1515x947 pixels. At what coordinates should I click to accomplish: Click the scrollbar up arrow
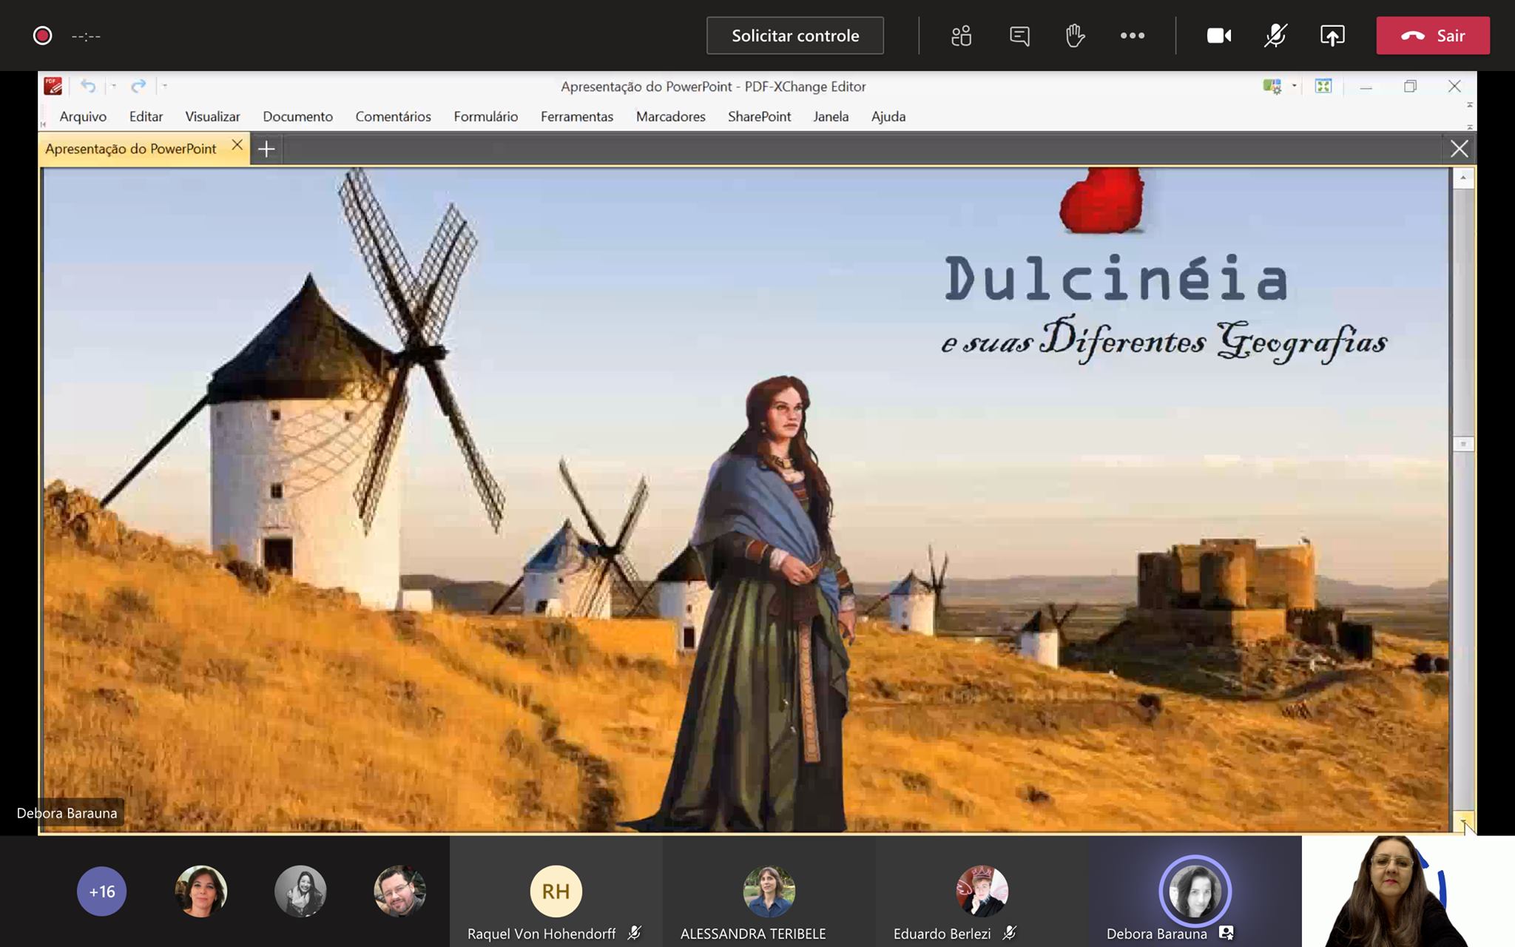click(x=1462, y=178)
